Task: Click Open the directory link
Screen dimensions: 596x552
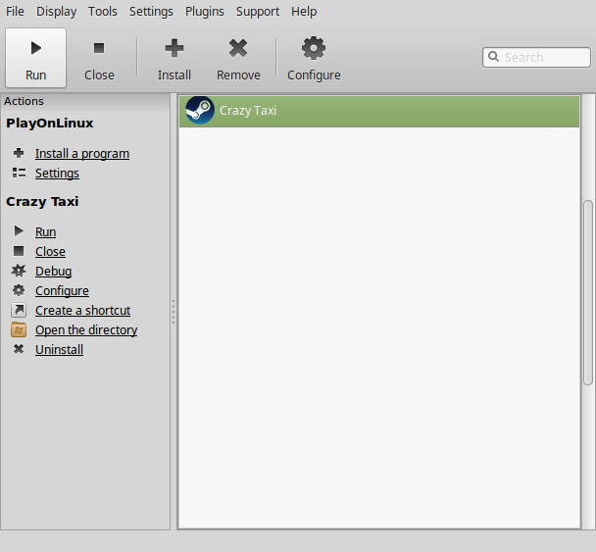Action: [x=86, y=330]
